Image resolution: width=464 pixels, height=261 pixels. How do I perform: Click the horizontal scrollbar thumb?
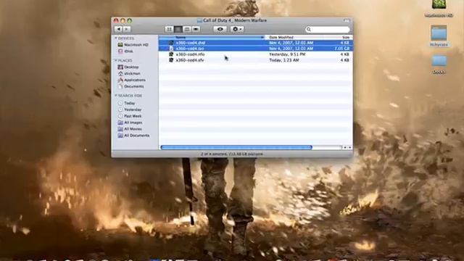pos(236,147)
